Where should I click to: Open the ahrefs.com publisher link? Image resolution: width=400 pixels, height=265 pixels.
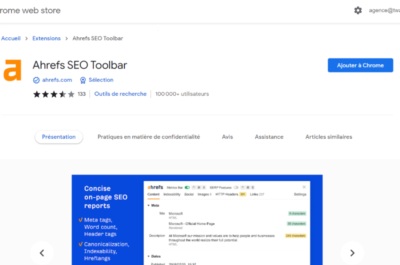point(57,80)
